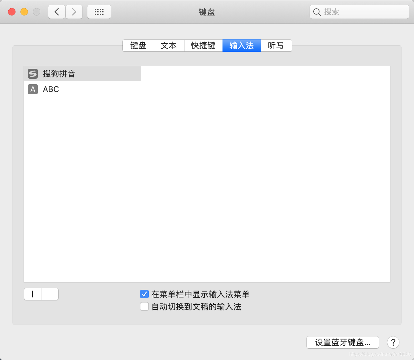The image size is (414, 360).
Task: Go back with the left chevron
Action: coord(57,12)
